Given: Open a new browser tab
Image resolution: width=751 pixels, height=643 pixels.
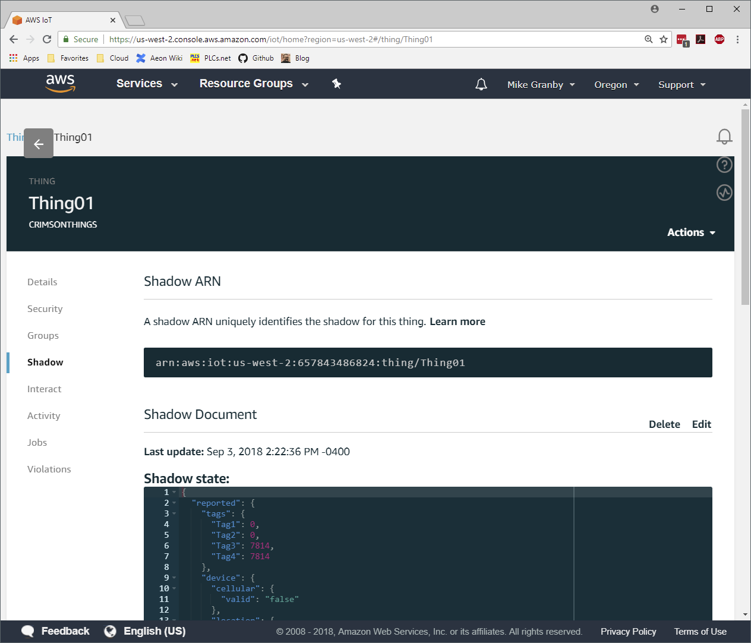Looking at the screenshot, I should coord(135,21).
